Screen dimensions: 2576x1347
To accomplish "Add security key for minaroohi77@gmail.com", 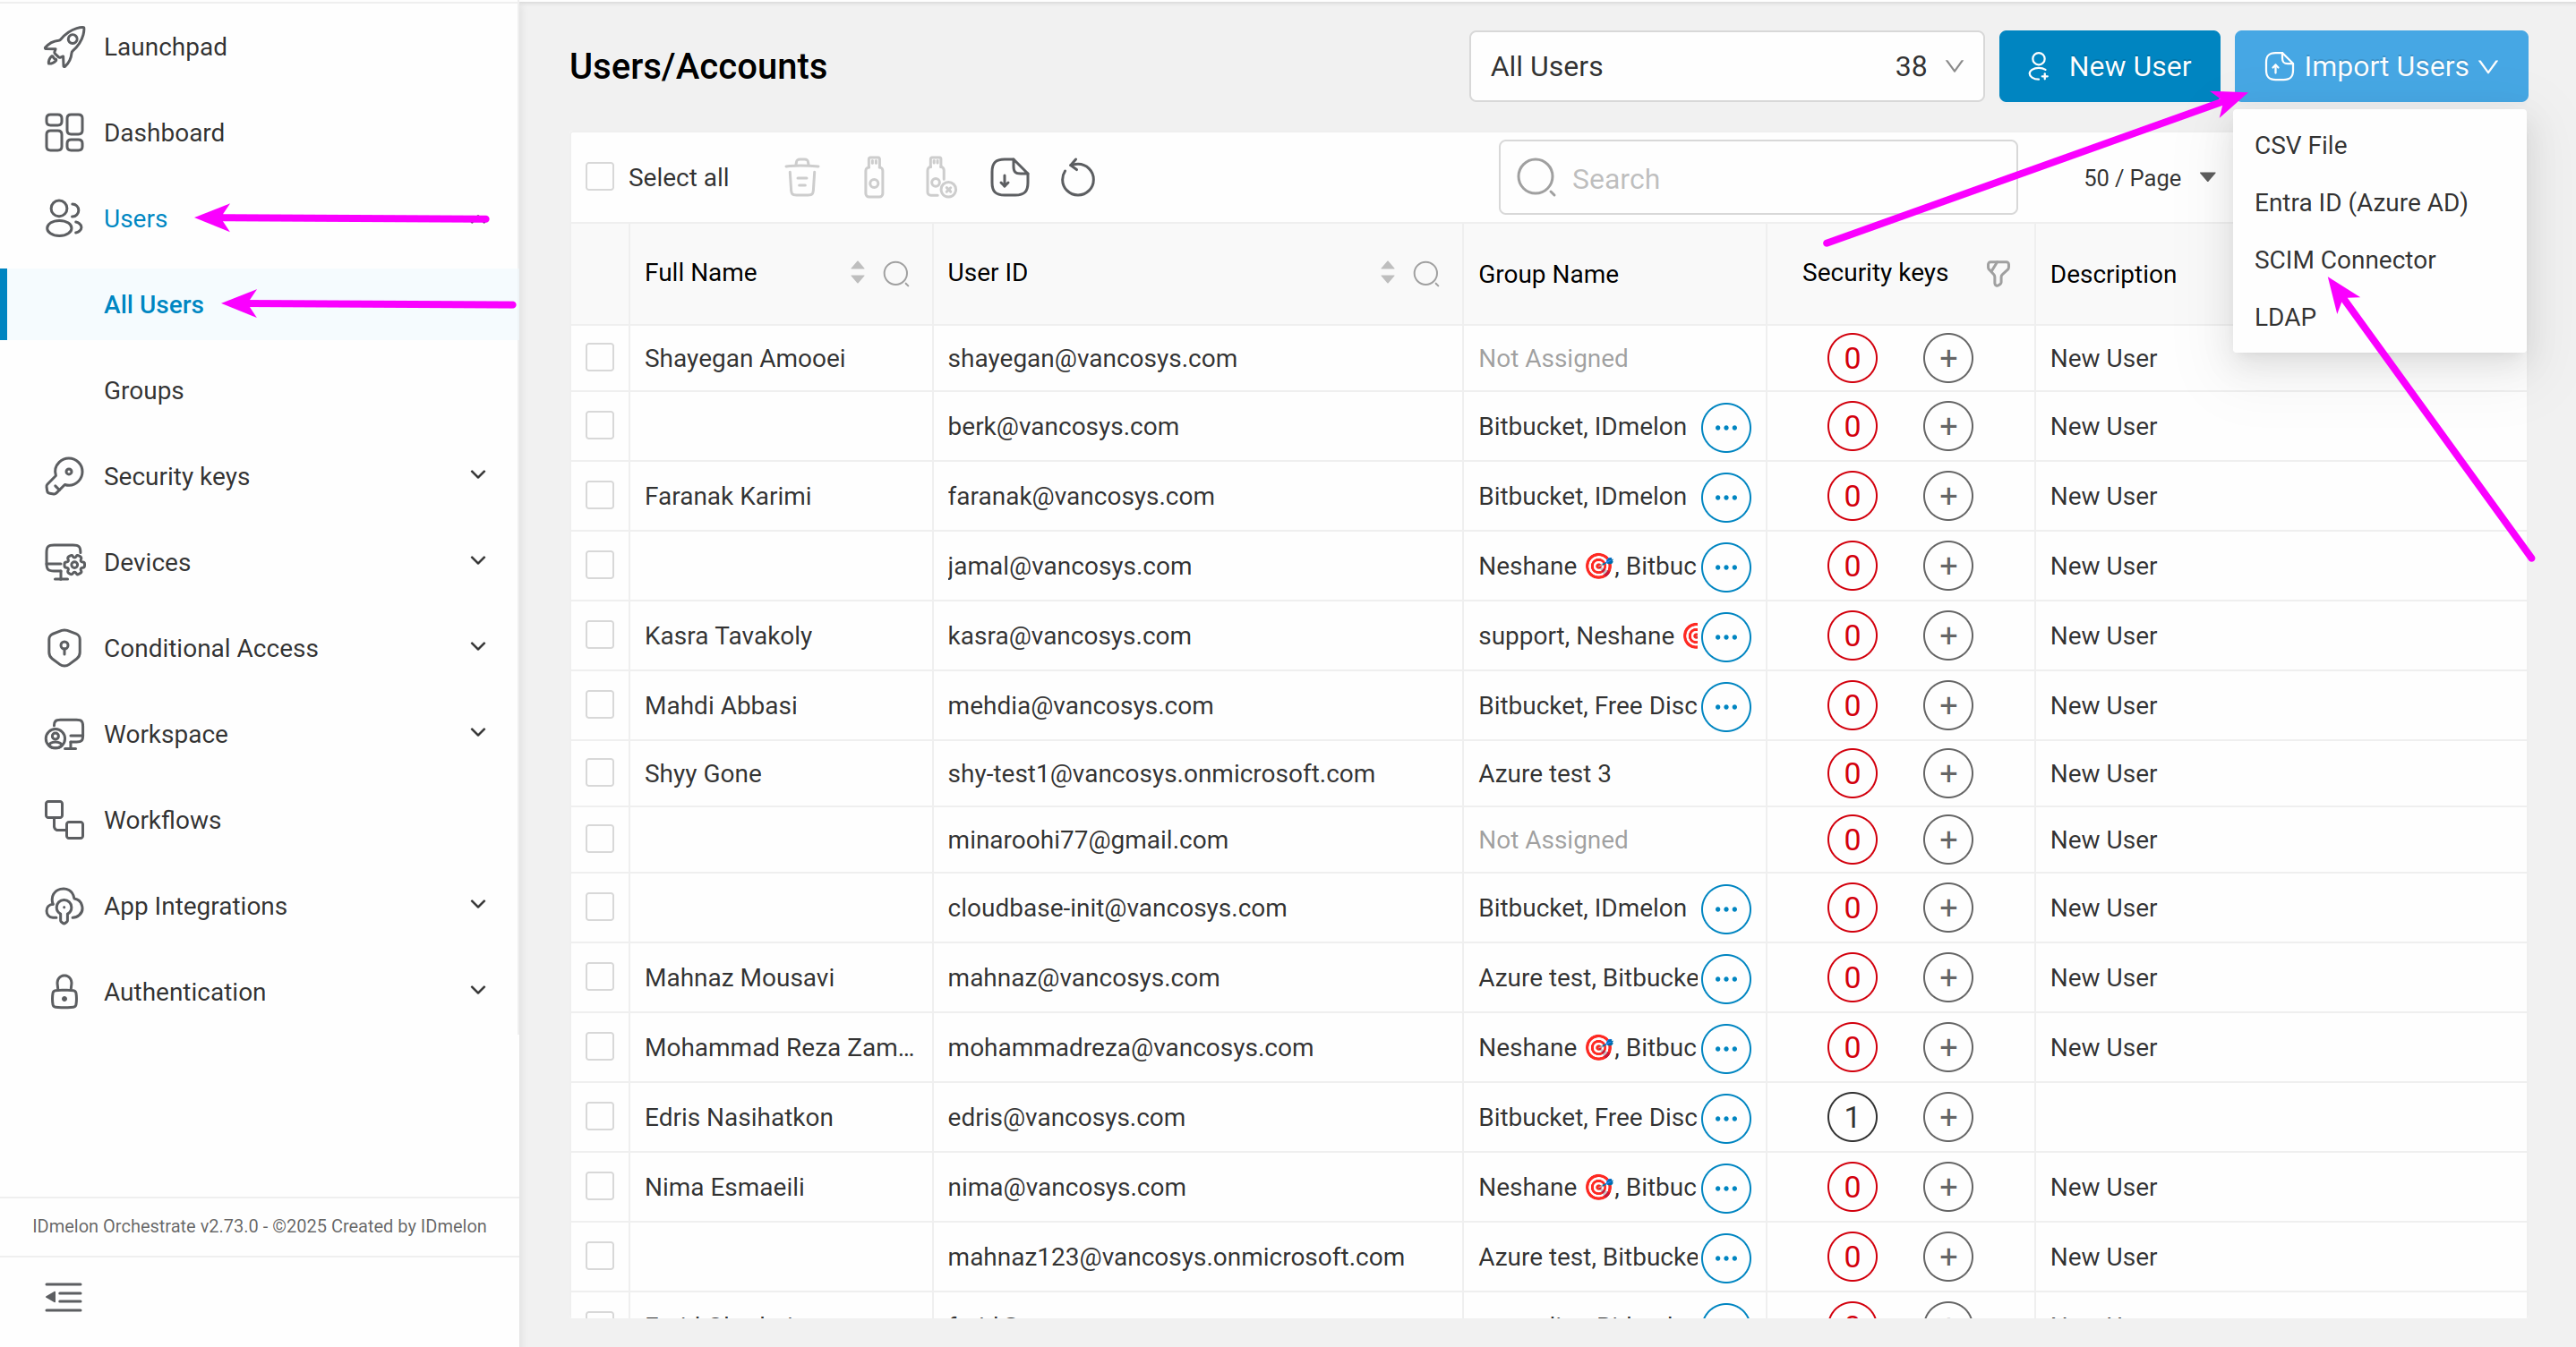I will coord(1948,840).
